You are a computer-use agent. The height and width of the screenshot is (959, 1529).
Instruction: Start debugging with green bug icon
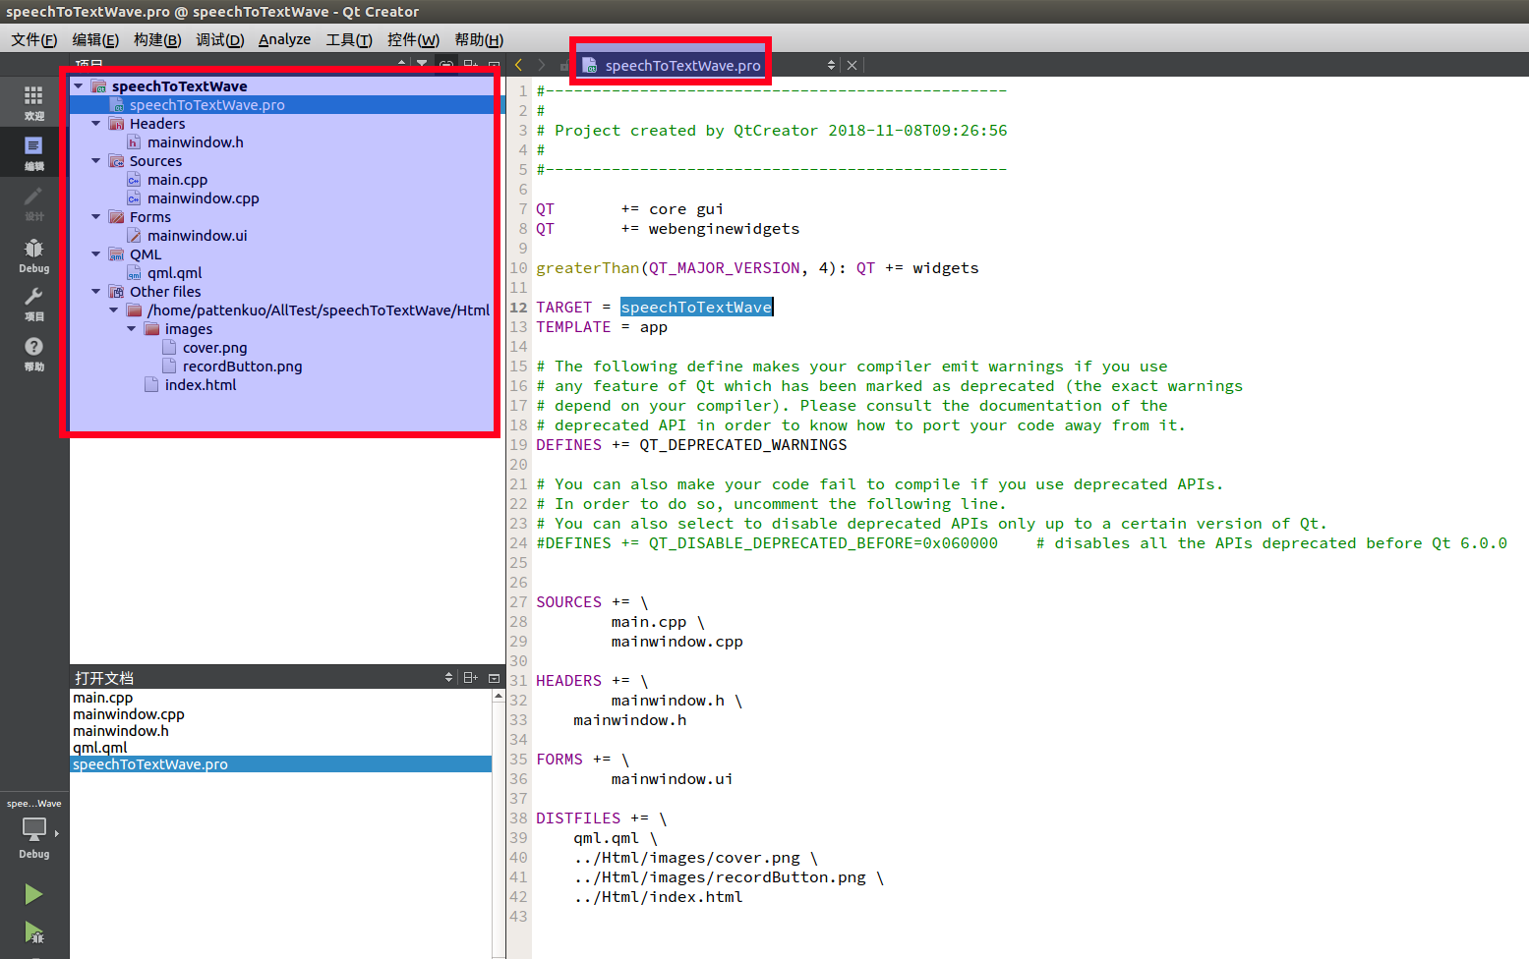33,933
